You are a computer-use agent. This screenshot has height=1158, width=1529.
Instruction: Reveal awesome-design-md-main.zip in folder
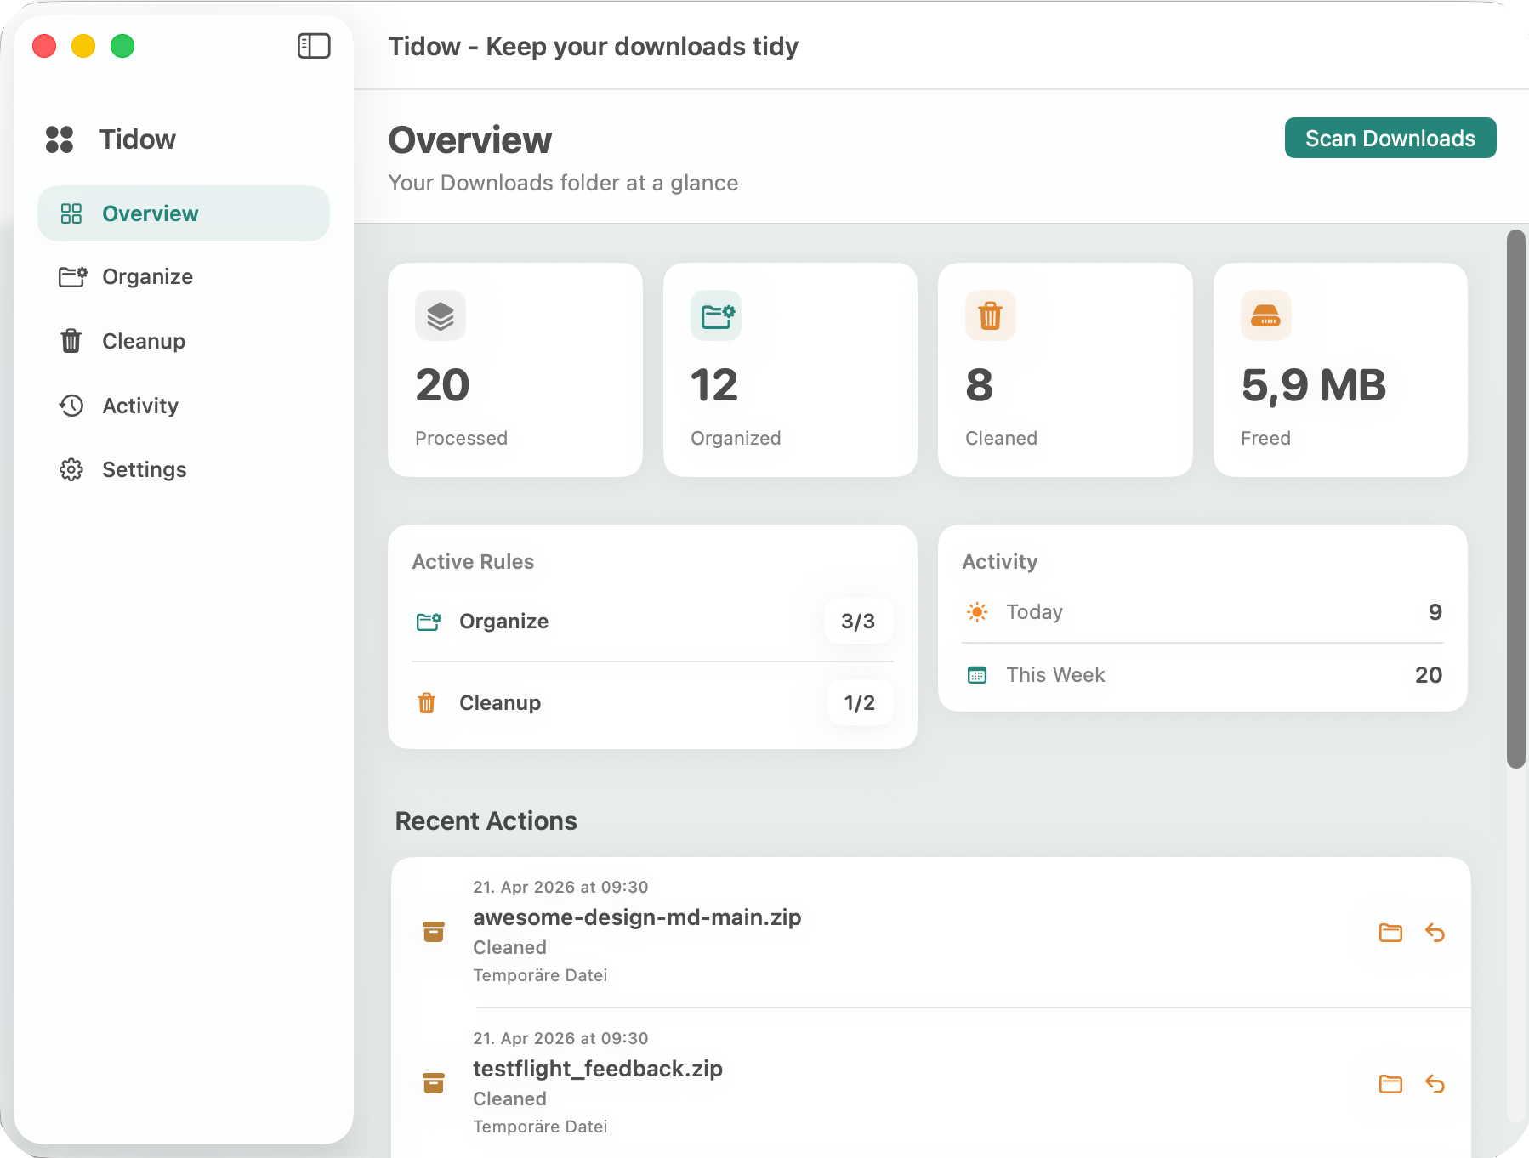[1390, 933]
